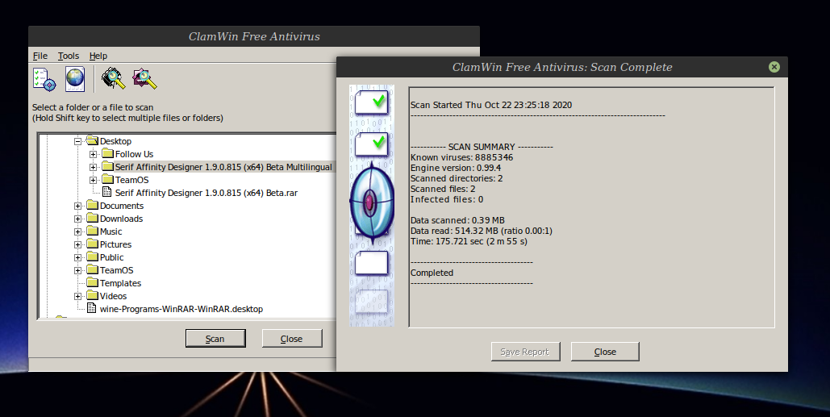
Task: Click the 'Scanned directories: 2' line
Action: [457, 178]
